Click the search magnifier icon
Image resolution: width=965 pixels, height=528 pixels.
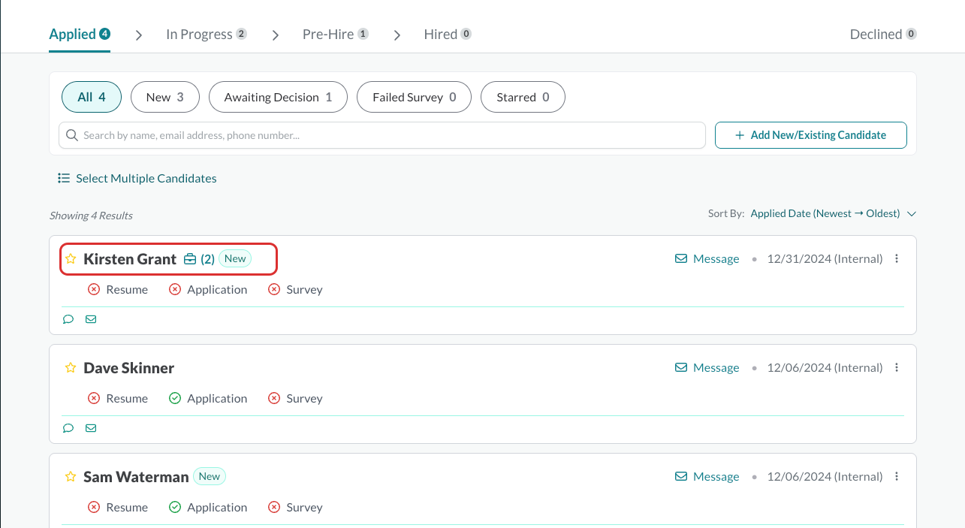72,135
